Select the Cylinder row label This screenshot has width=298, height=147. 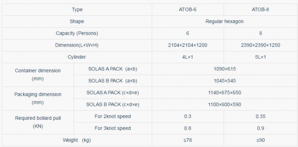point(77,57)
